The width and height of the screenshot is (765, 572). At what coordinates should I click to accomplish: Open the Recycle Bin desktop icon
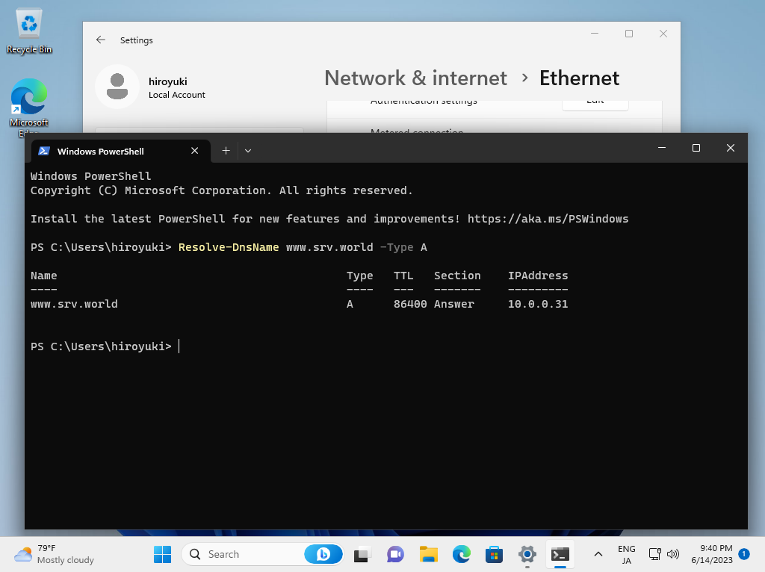coord(29,31)
